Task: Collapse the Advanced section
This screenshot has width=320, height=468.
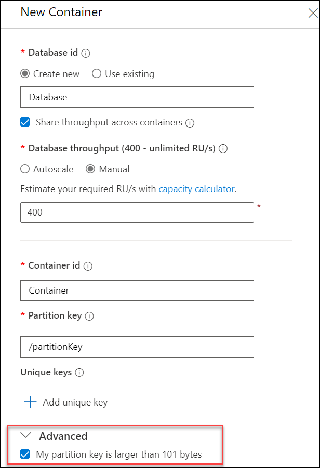Action: 26,435
